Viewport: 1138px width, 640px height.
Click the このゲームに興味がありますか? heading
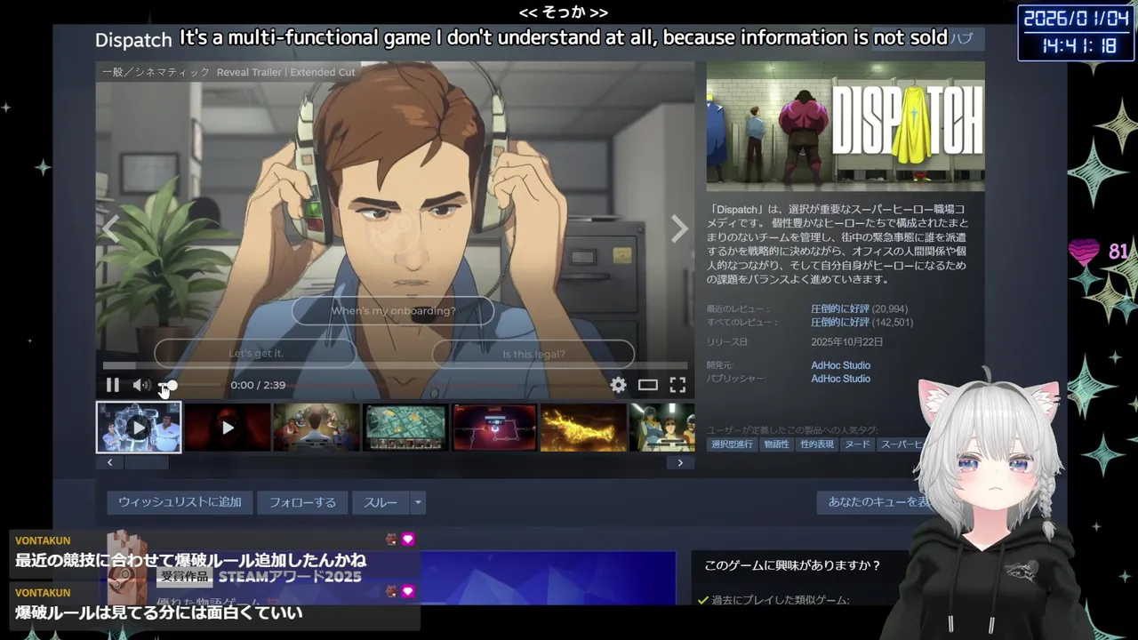(x=792, y=565)
